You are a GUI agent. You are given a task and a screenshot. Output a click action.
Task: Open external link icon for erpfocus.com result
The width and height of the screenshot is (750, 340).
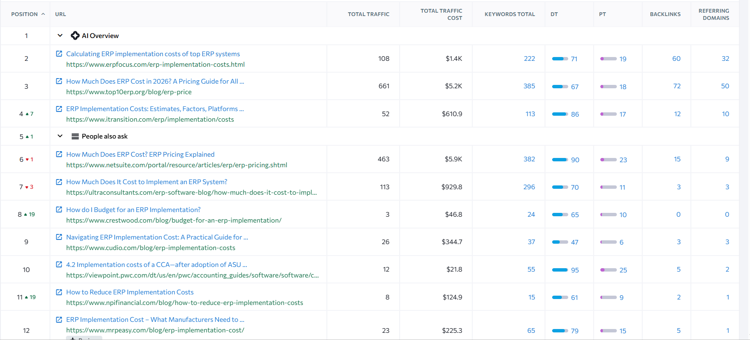coord(59,54)
